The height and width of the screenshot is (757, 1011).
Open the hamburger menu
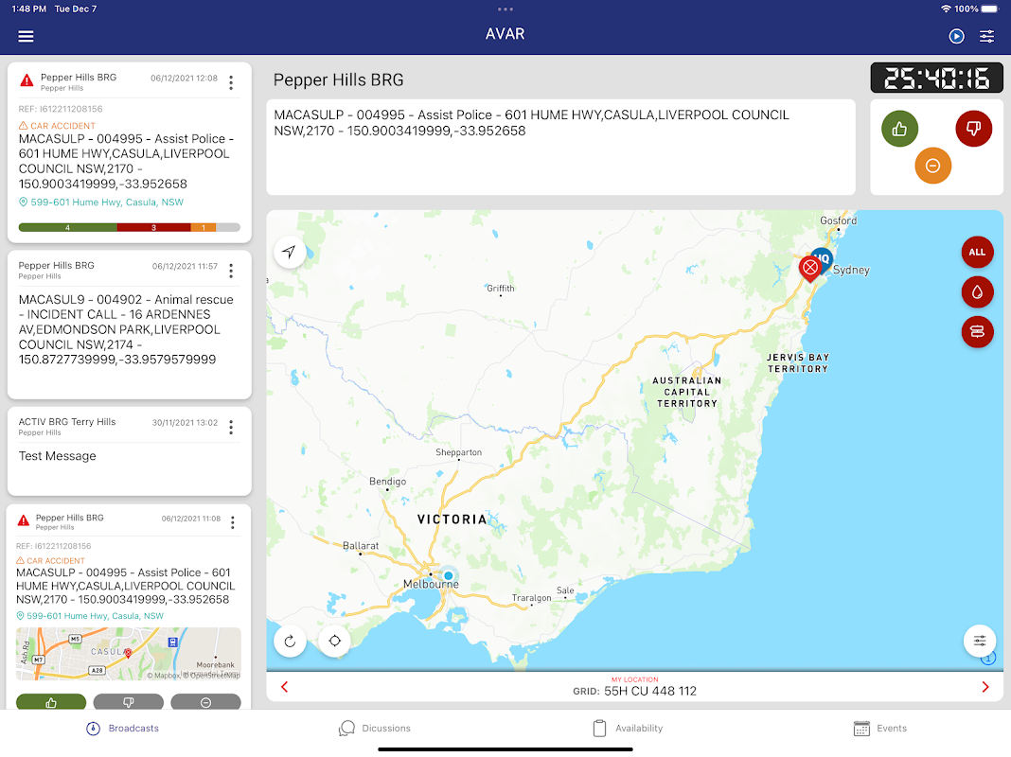click(x=26, y=36)
